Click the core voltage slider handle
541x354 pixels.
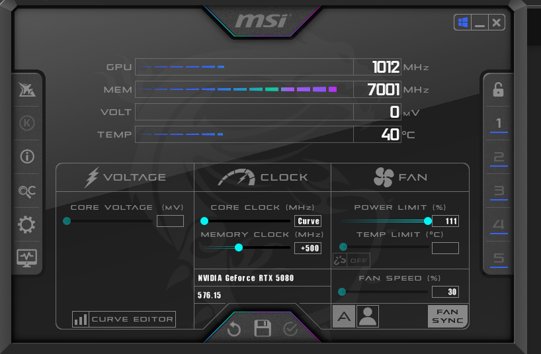pos(67,221)
